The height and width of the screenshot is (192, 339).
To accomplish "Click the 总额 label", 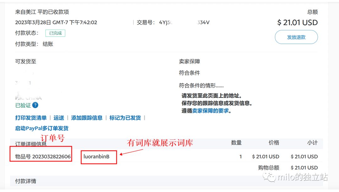I will [x=312, y=12].
